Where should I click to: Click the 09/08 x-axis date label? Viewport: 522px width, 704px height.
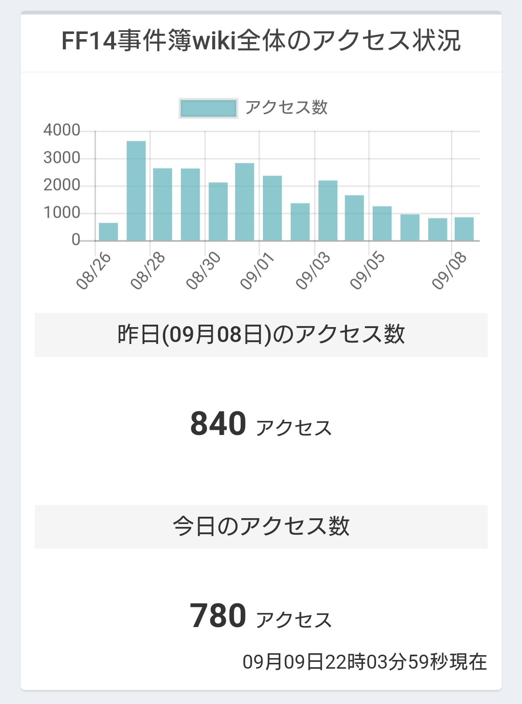[450, 271]
